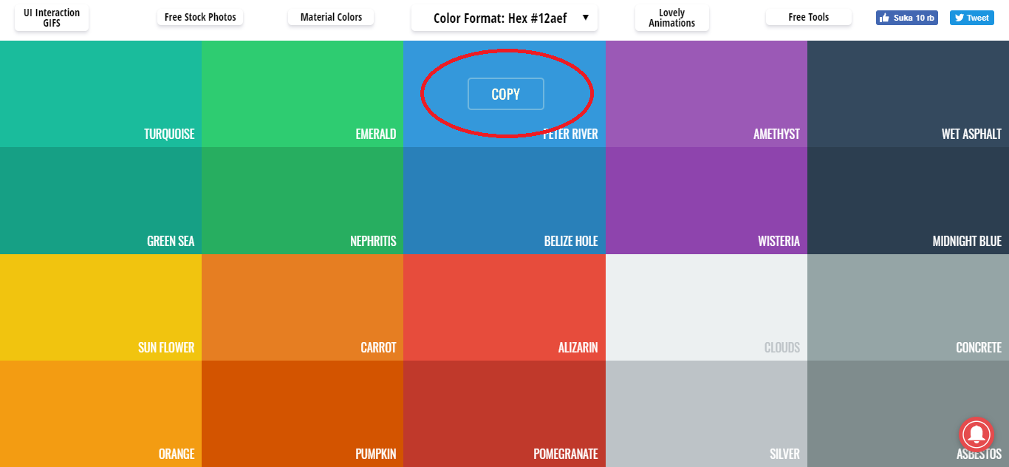
Task: Click the notification bell icon
Action: pyautogui.click(x=976, y=434)
